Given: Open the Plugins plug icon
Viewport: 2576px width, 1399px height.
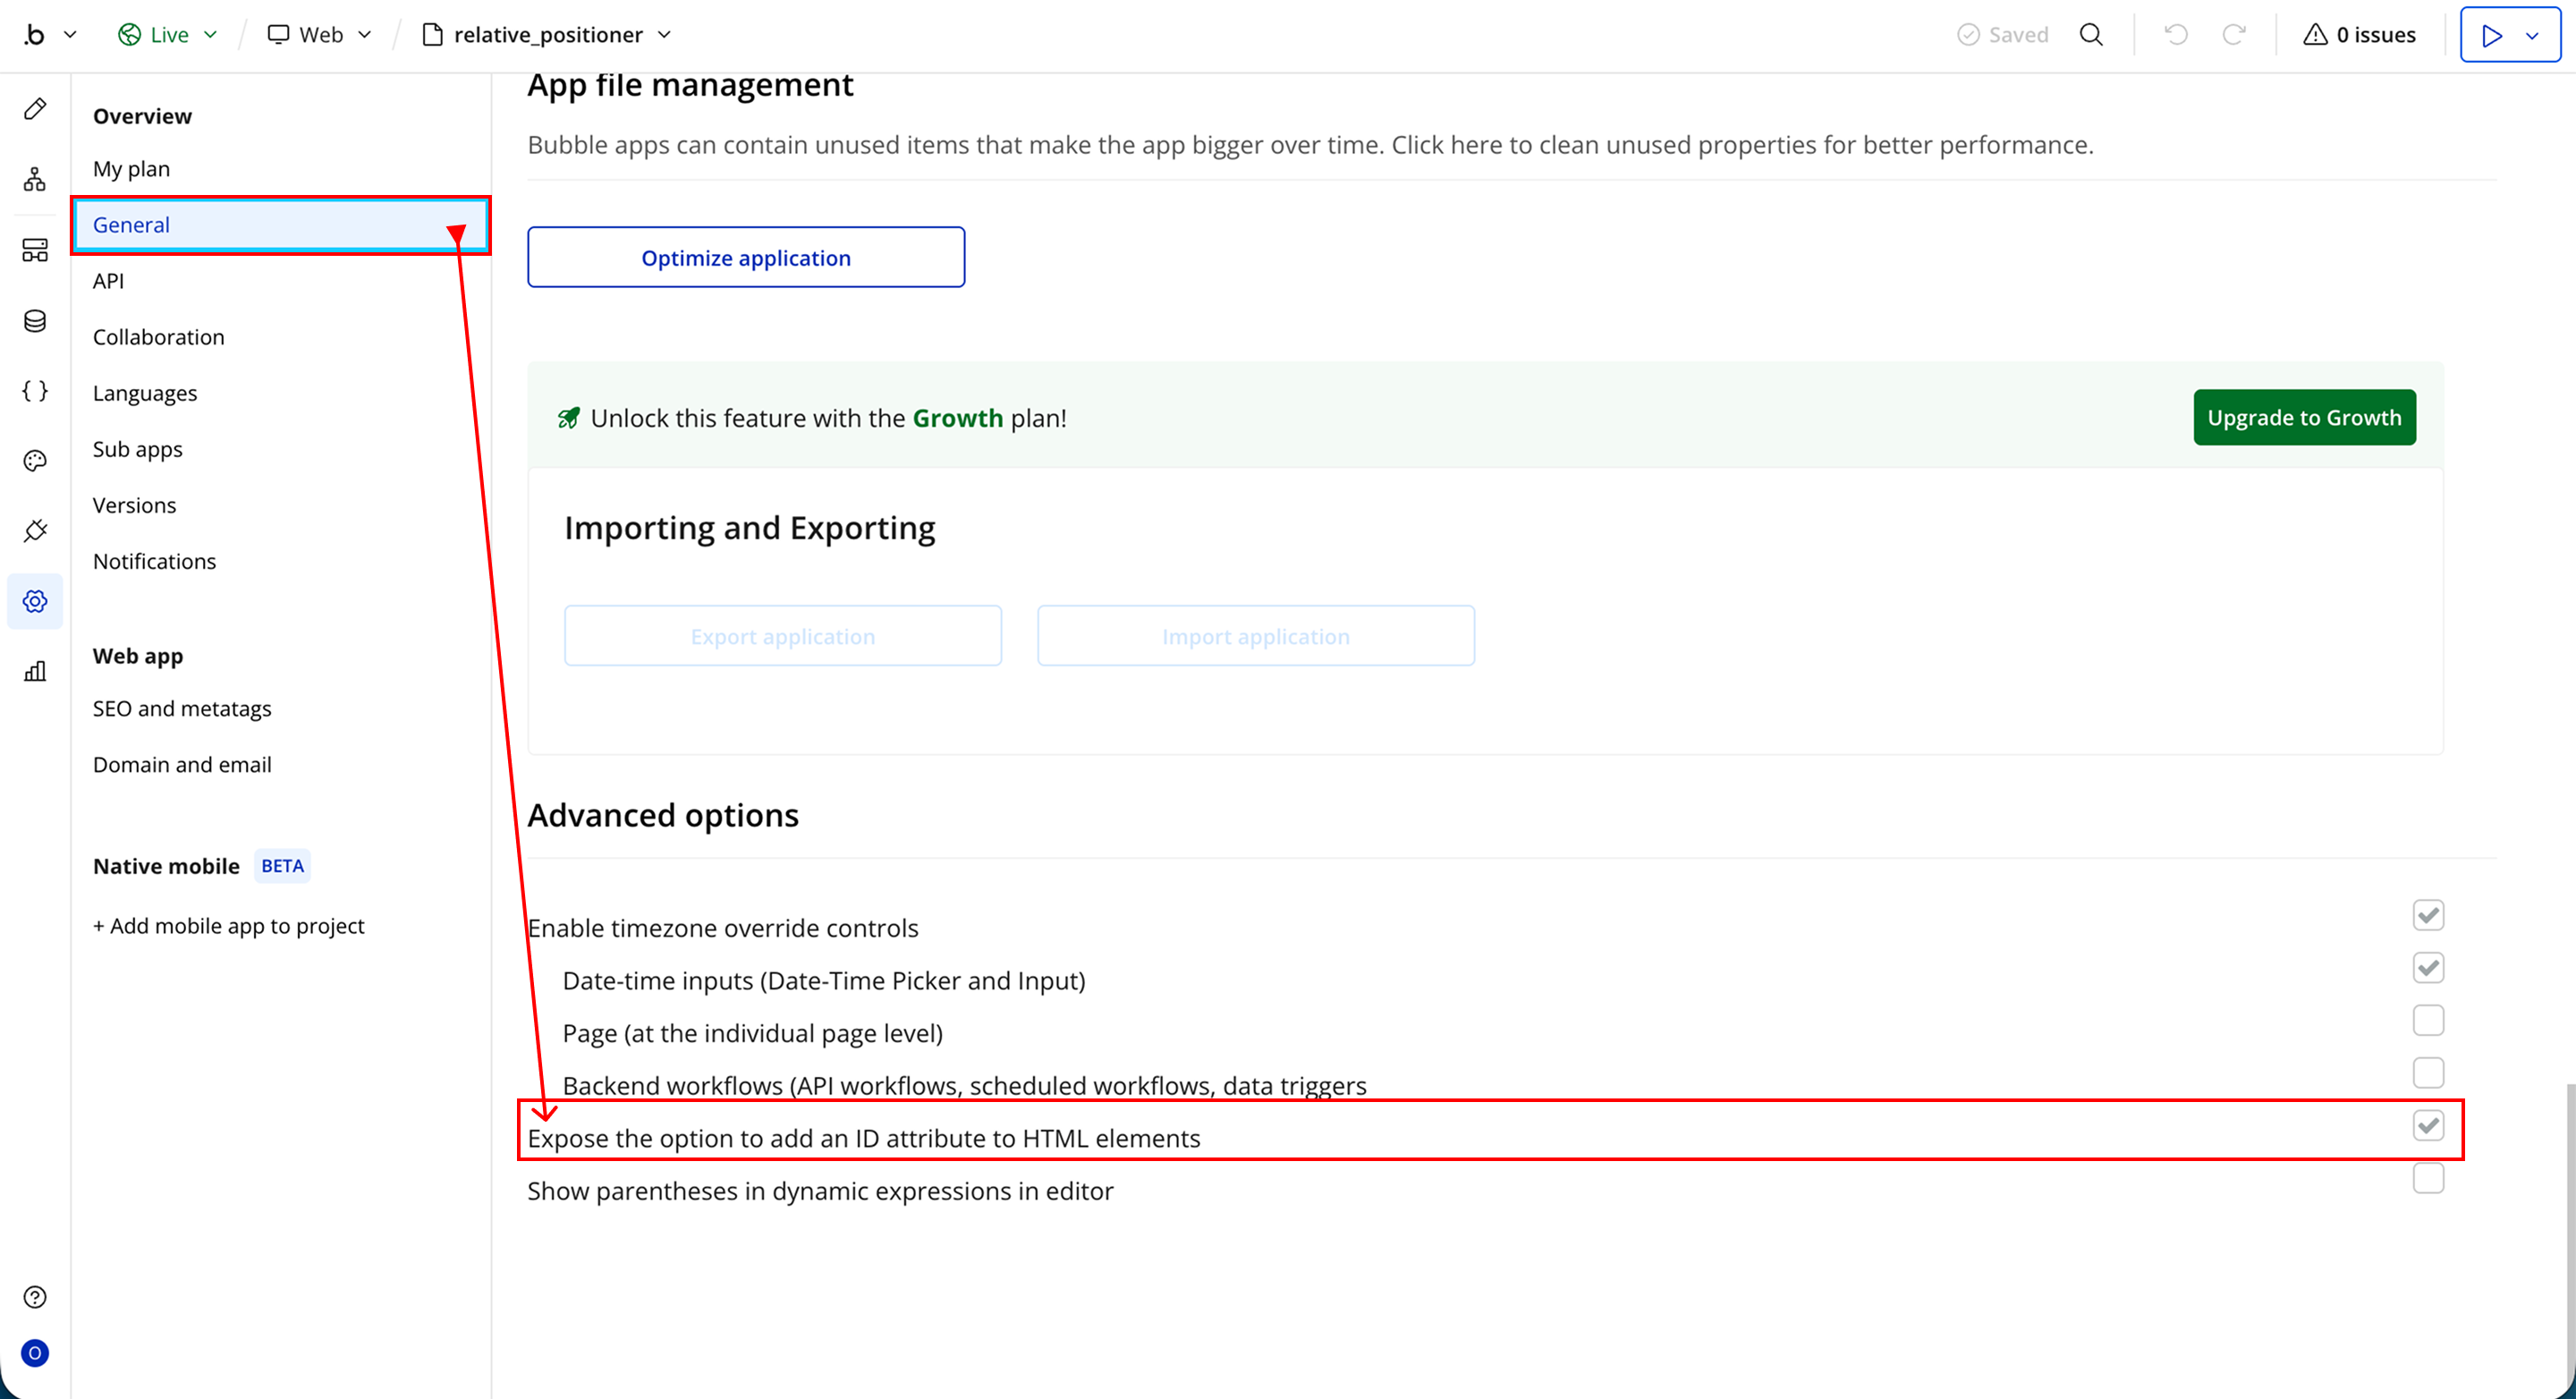Looking at the screenshot, I should click(35, 531).
